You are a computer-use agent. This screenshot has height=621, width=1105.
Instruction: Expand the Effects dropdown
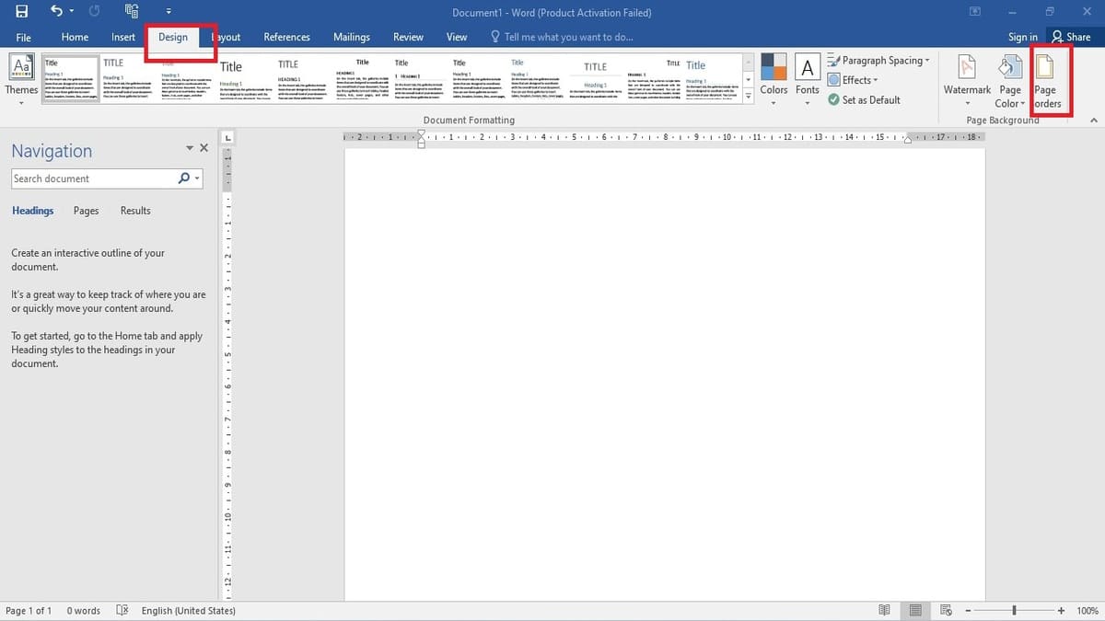pos(875,80)
